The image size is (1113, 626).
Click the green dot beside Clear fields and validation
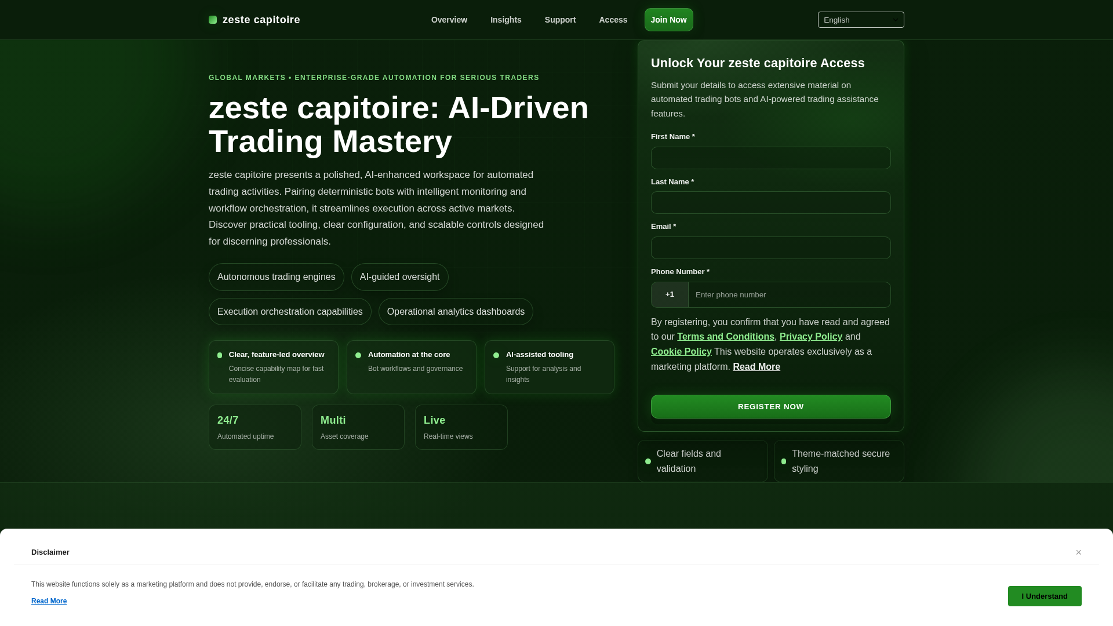click(648, 461)
